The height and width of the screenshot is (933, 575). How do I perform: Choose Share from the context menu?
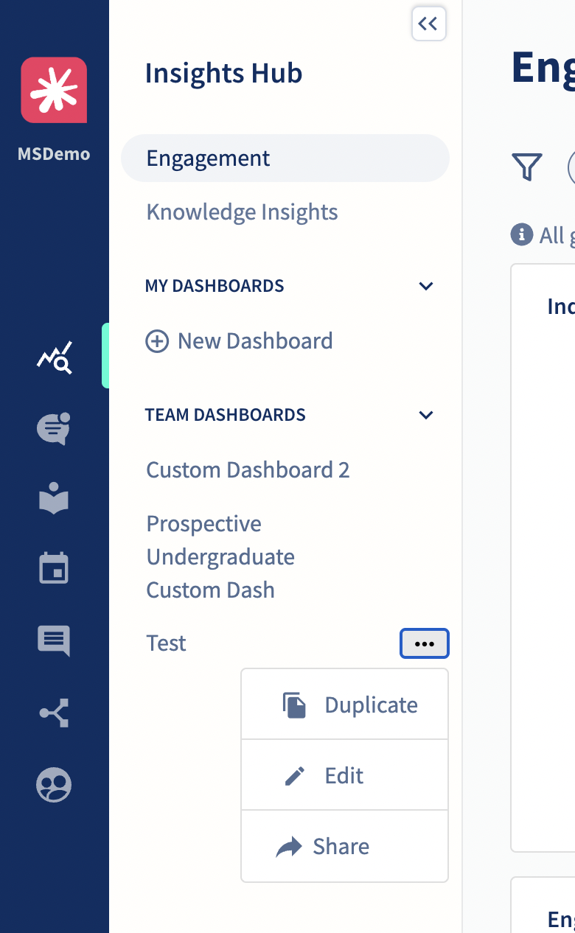point(345,846)
